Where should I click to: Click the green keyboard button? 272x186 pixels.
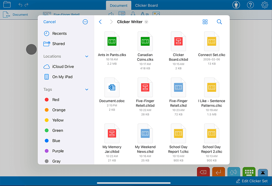(x=249, y=172)
